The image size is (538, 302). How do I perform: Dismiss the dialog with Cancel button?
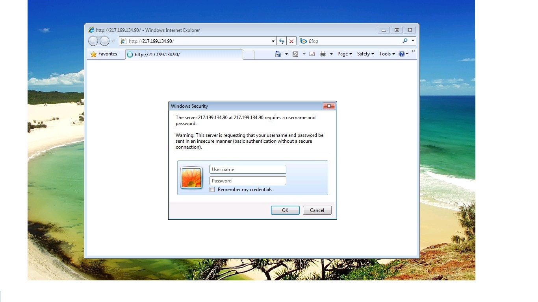pyautogui.click(x=317, y=210)
